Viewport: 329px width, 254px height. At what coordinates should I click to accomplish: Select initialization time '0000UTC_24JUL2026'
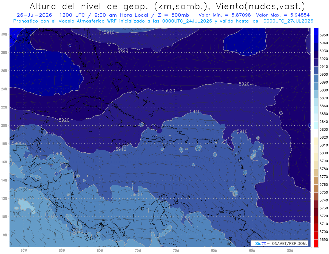tap(187, 21)
